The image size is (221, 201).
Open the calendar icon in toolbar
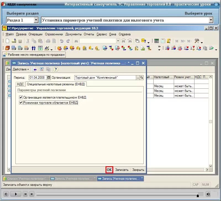click(x=163, y=41)
